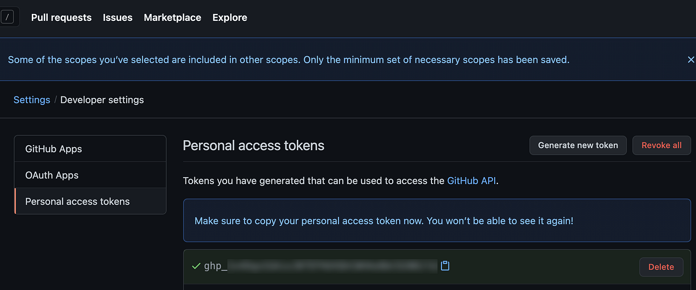This screenshot has height=290, width=696.
Task: Copy the token using the clipboard icon
Action: click(x=445, y=266)
